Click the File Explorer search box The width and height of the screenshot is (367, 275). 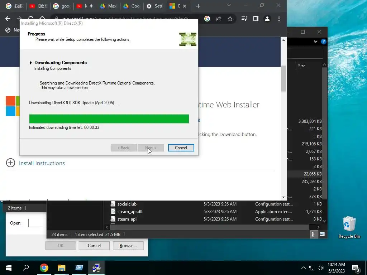(x=305, y=53)
